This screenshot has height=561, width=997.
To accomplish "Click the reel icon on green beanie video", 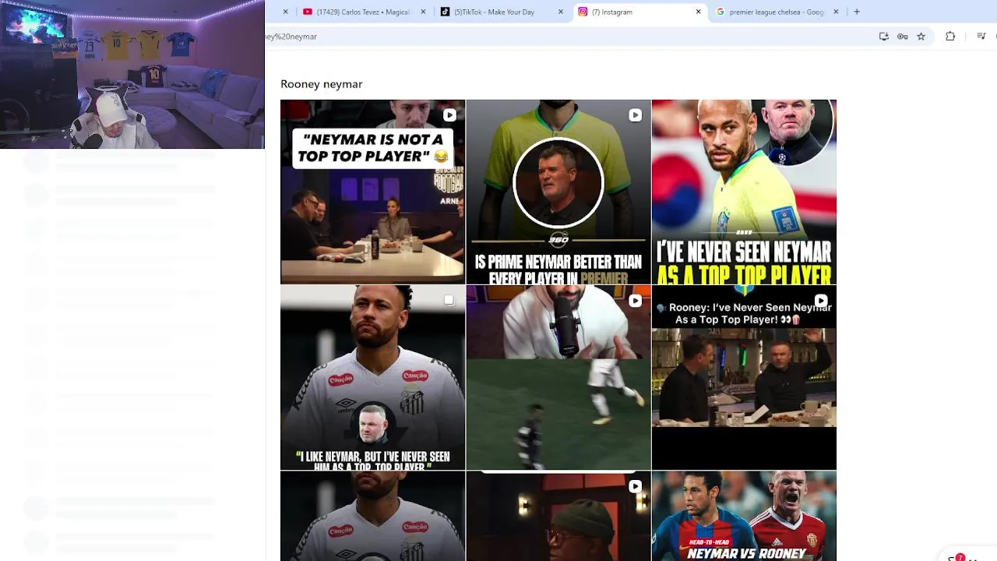I will 635,486.
